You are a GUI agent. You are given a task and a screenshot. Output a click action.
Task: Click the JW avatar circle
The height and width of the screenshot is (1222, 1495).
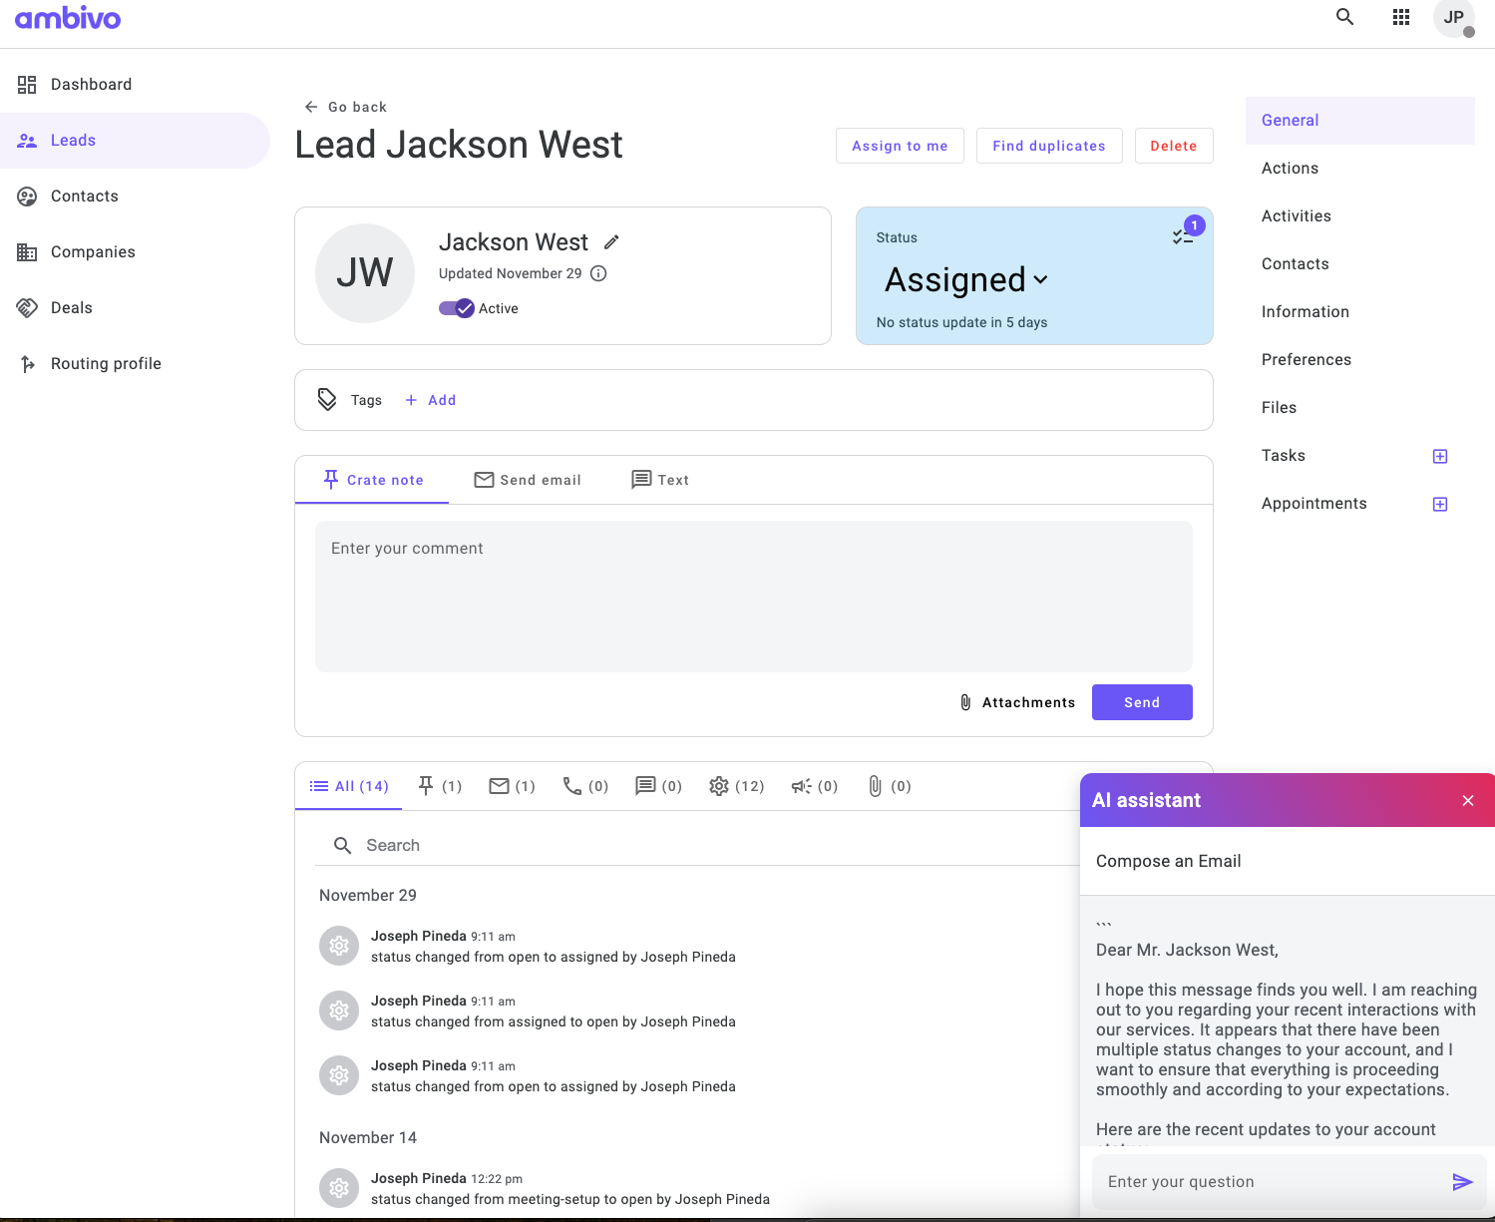tap(365, 273)
